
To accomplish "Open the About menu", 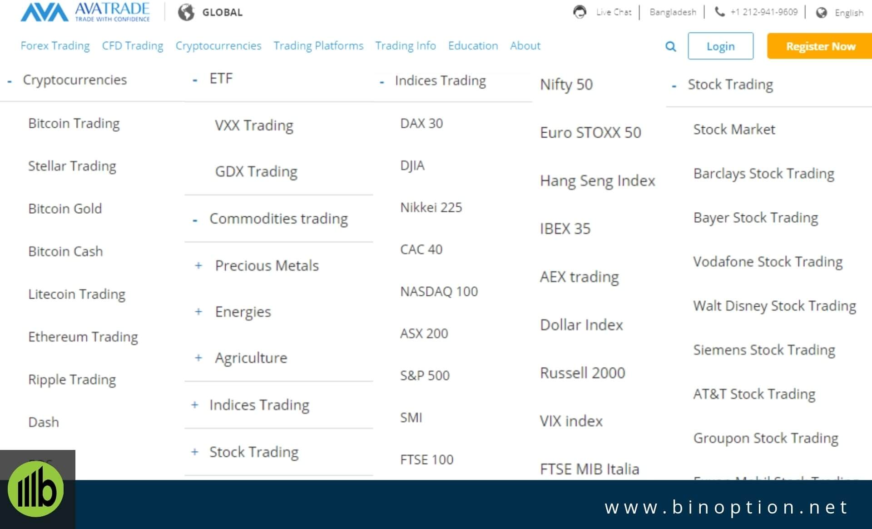I will point(525,46).
